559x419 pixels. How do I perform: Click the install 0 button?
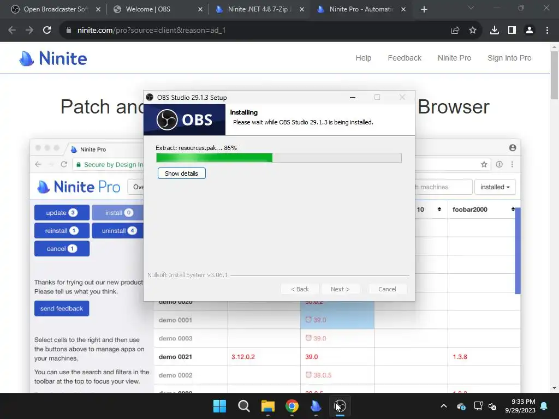(118, 213)
